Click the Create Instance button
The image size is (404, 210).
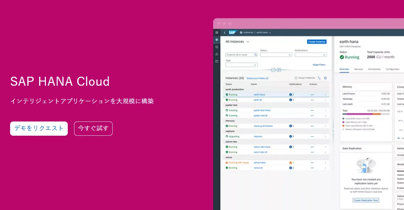click(x=317, y=42)
